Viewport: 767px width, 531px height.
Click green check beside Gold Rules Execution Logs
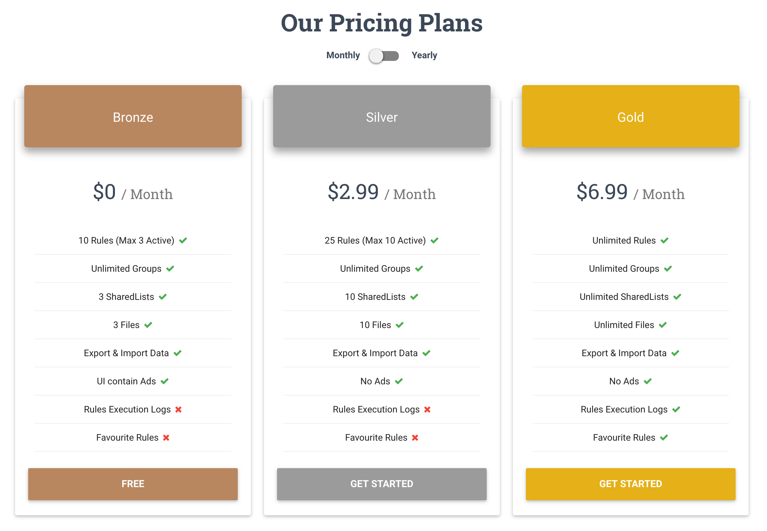pos(676,410)
